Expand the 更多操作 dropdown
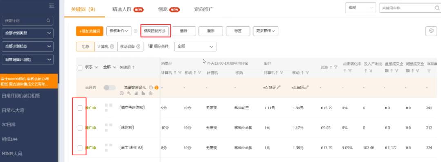 tap(265, 31)
